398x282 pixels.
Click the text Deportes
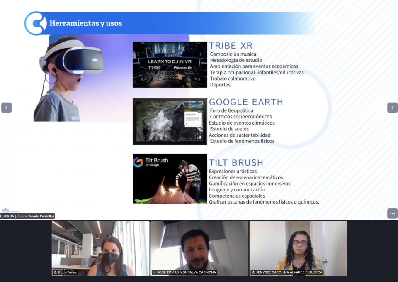pyautogui.click(x=220, y=85)
